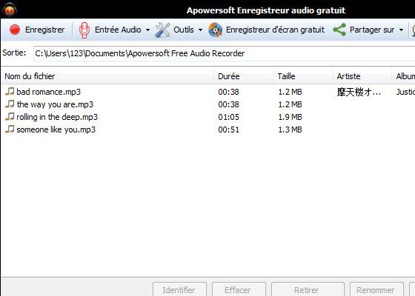
Task: Click the Apowersoft headphone app icon
Action: [x=10, y=10]
